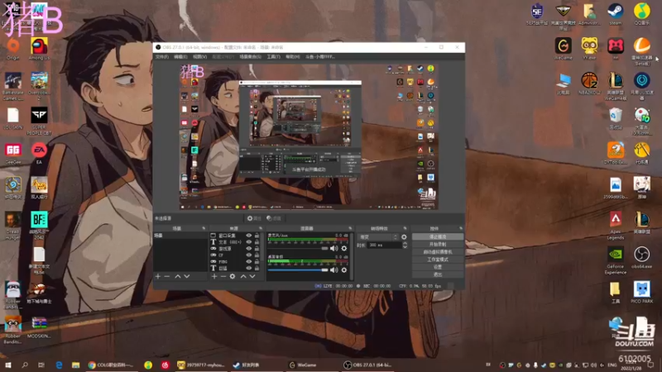Toggle visibility of the CF source
Viewport: 662px width, 372px height.
(x=249, y=255)
